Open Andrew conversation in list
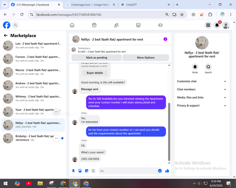This screenshot has height=188, width=236. tap(33, 85)
